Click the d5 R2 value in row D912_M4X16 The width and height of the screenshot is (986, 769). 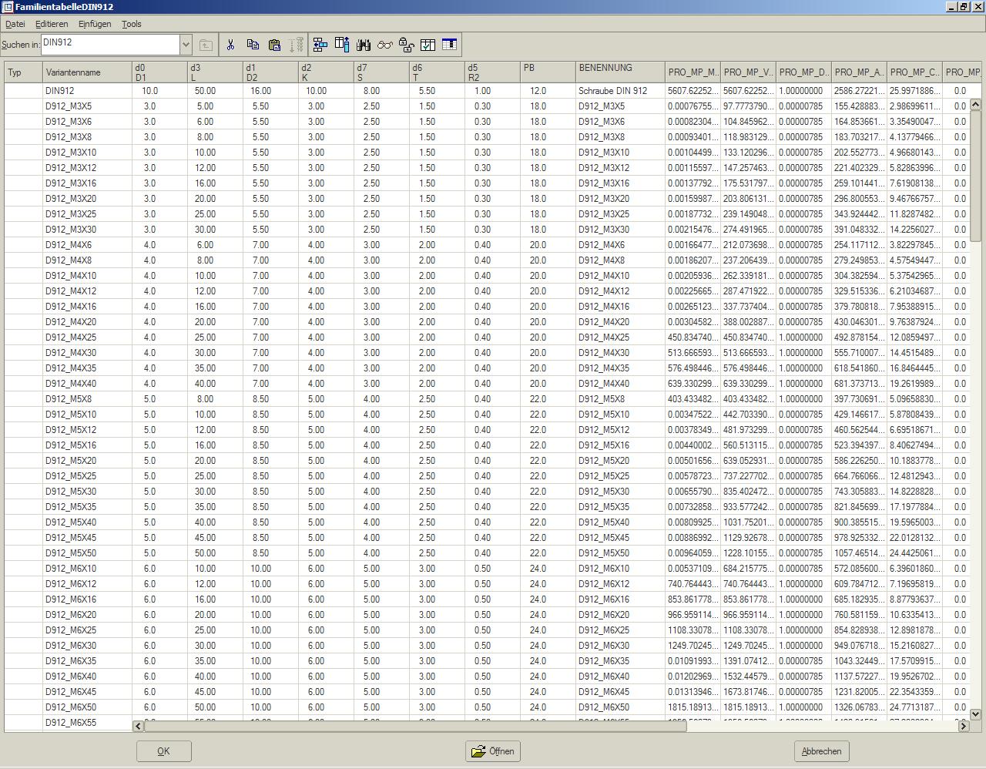click(x=482, y=307)
